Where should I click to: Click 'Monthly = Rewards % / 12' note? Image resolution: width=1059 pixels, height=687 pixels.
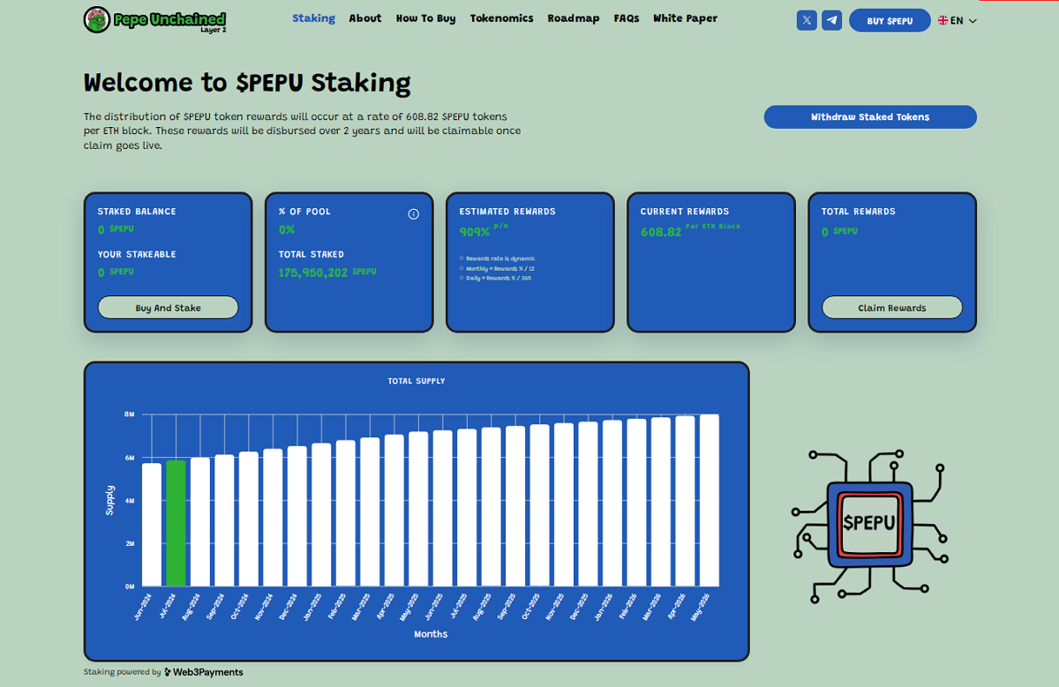[x=500, y=268]
